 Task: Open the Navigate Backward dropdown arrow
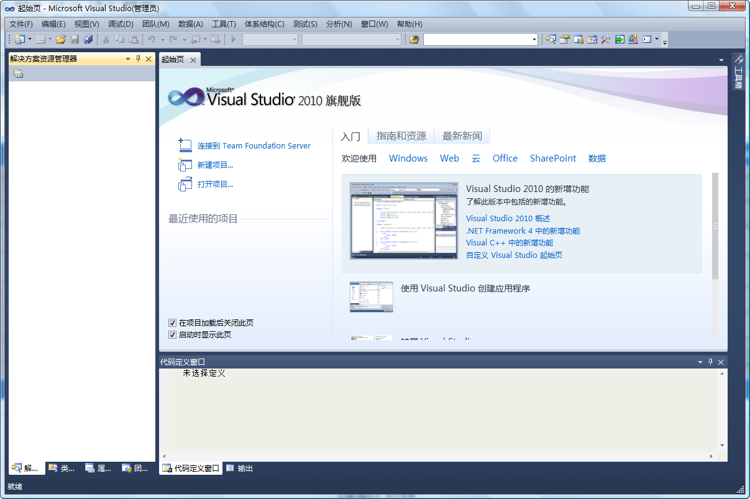click(204, 39)
